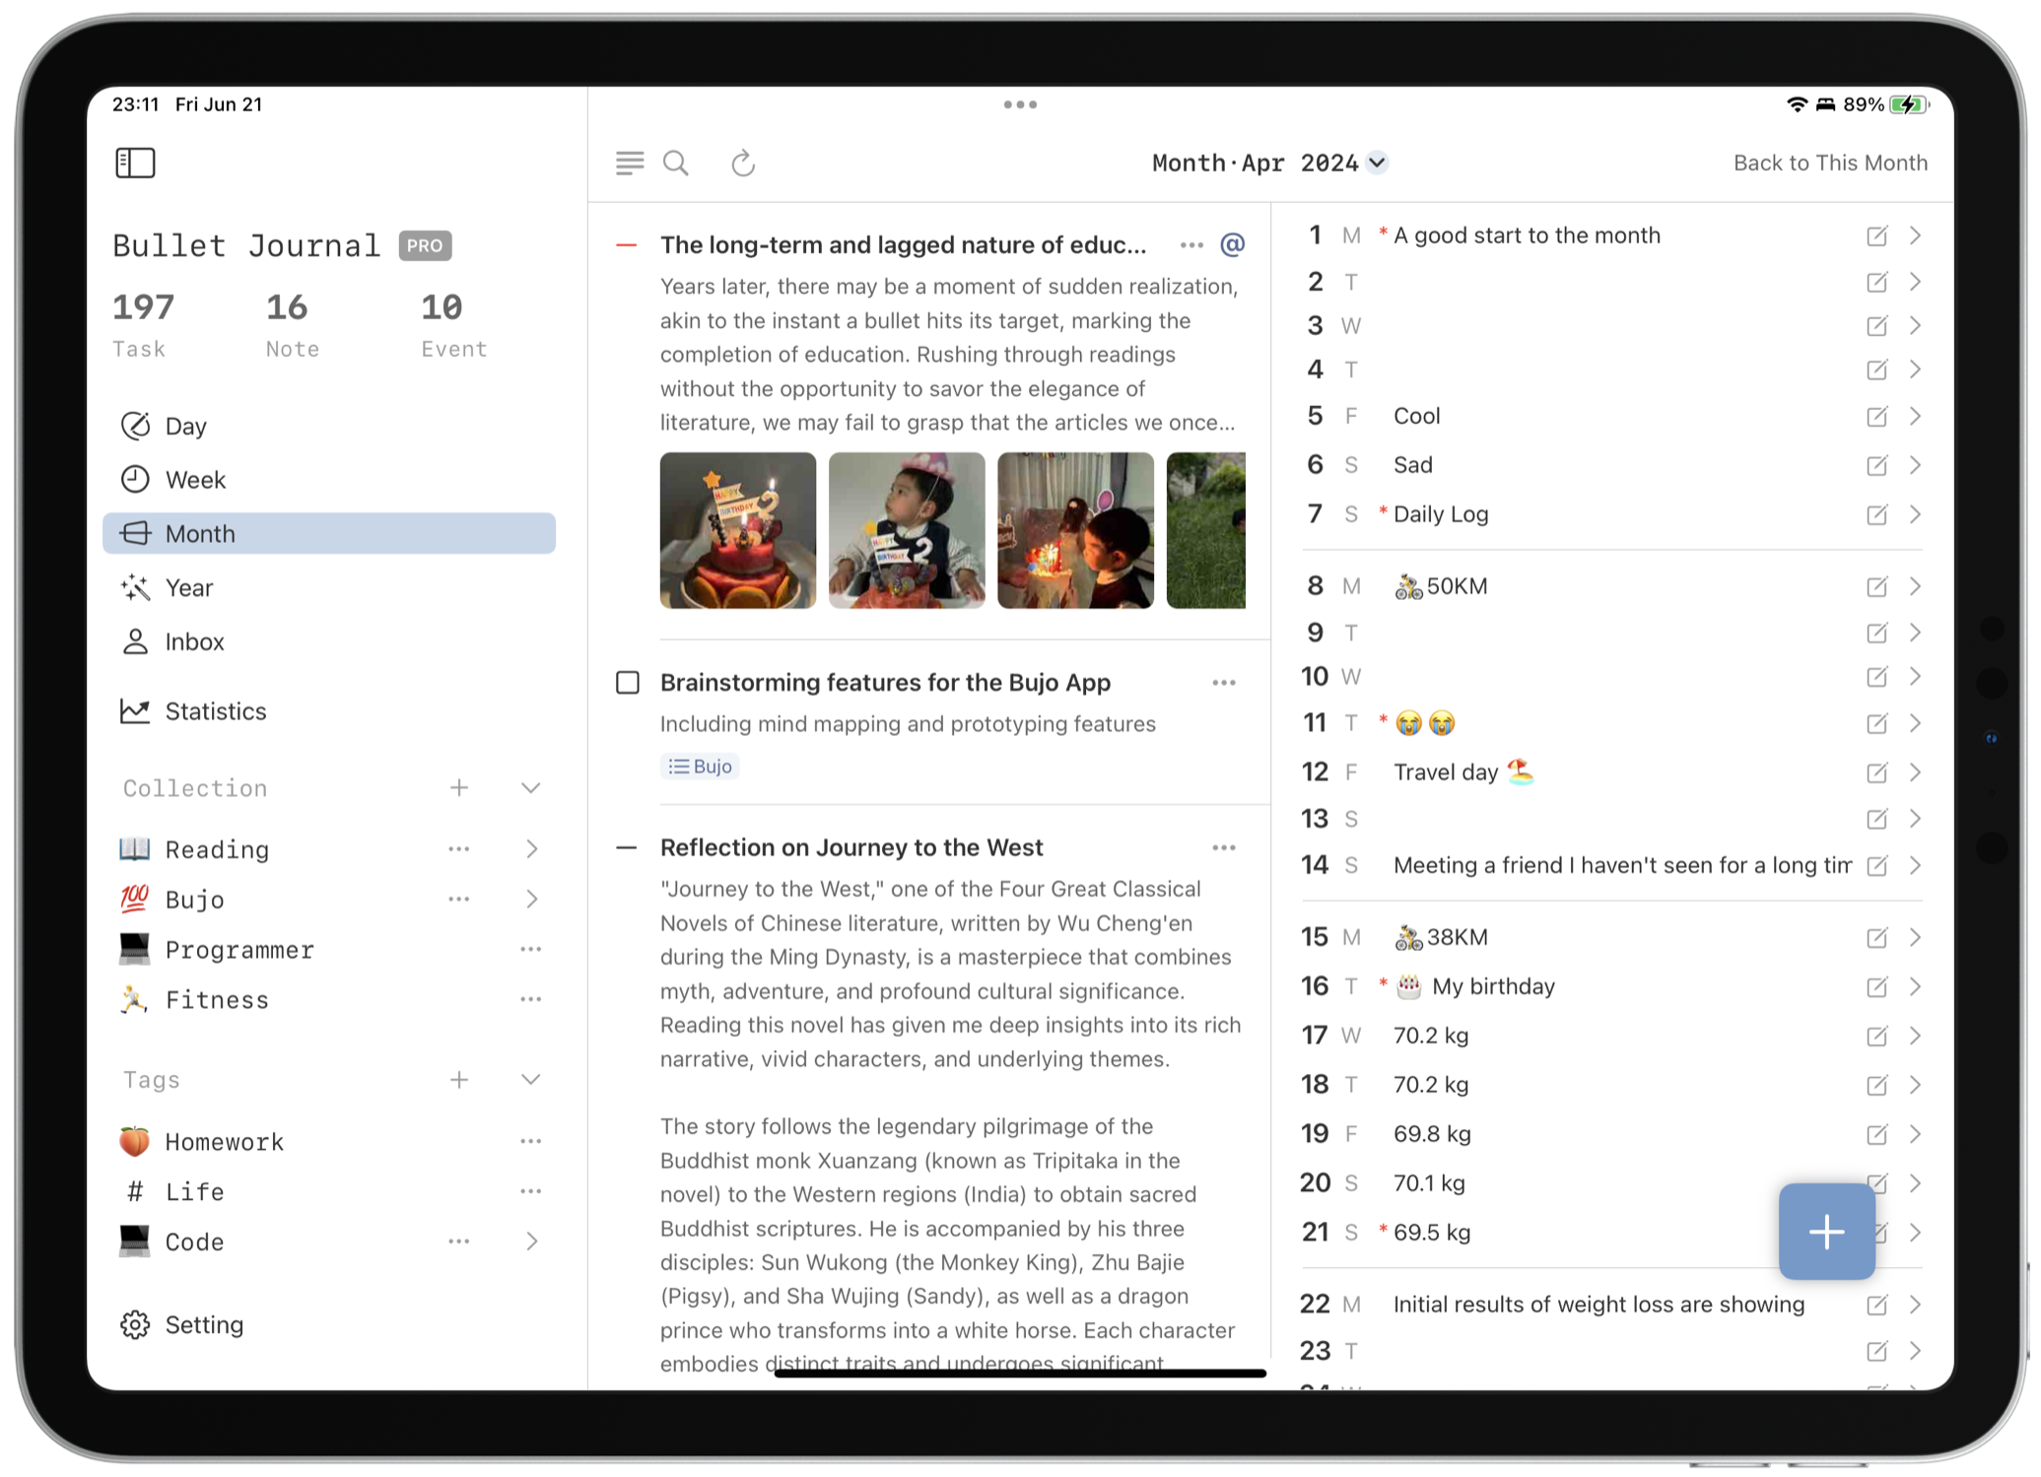Open day 7 Daily Log chevron

[1915, 513]
